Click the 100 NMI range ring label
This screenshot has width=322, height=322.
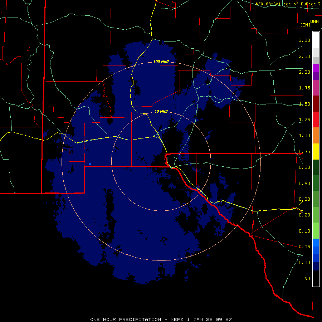[x=161, y=62]
